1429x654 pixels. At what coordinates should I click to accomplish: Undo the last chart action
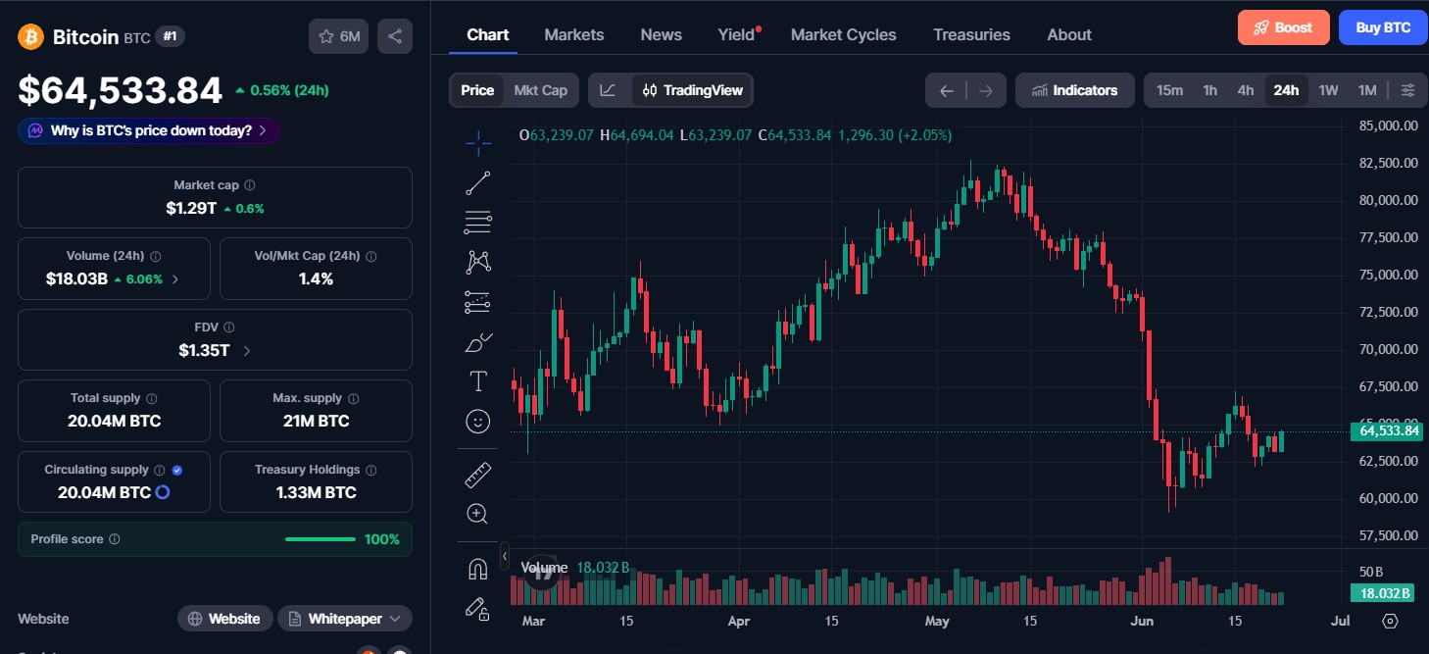[x=946, y=90]
